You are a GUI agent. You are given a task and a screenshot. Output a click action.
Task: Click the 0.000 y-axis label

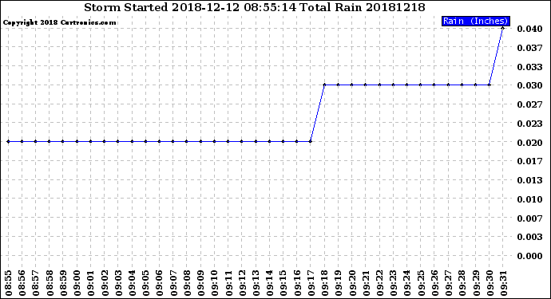[x=529, y=256]
